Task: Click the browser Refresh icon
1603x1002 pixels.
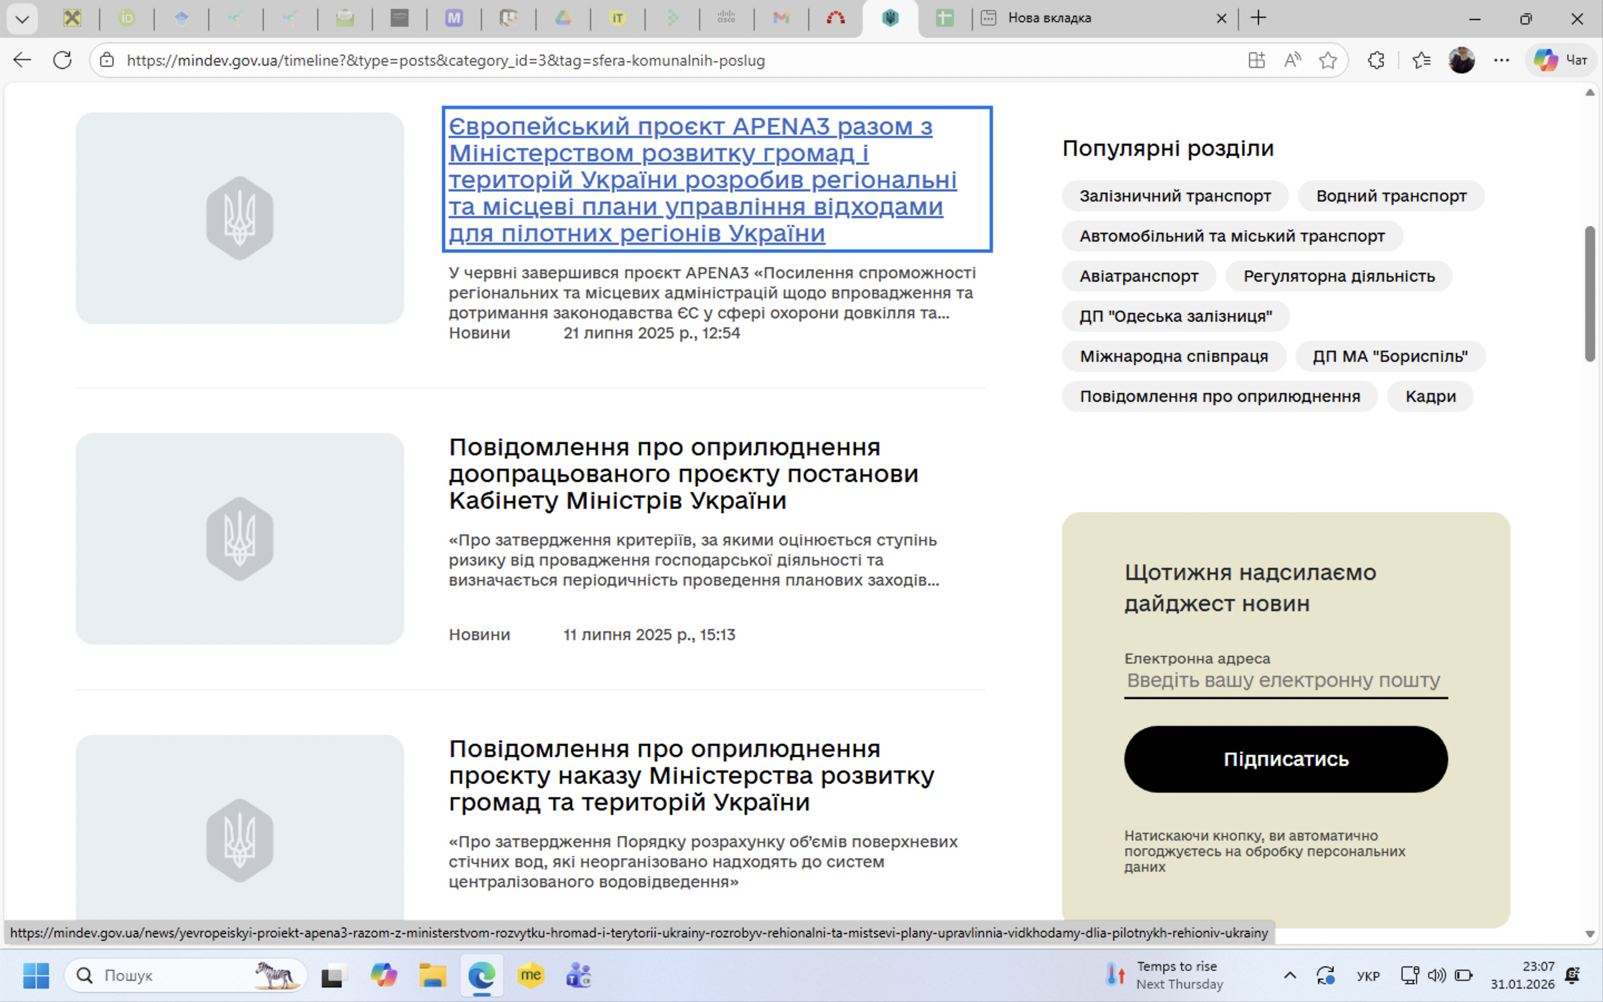Action: coord(62,60)
